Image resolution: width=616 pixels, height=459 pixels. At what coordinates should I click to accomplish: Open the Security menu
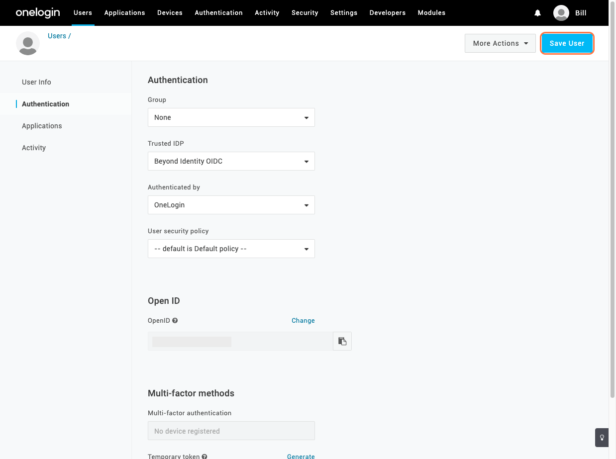point(305,13)
